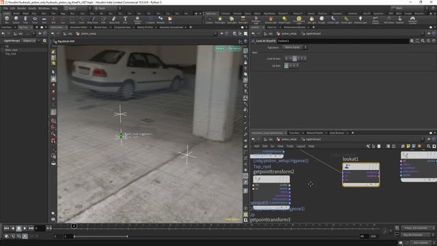
Task: Toggle the pin on the scene view path bar
Action: click(221, 33)
